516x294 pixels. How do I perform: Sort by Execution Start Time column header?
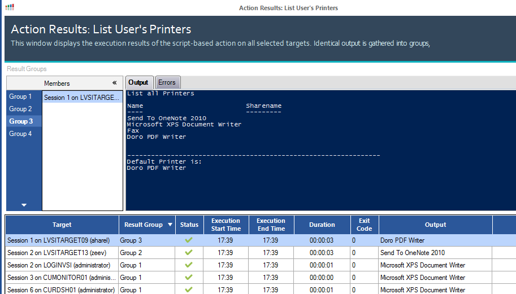pos(226,225)
